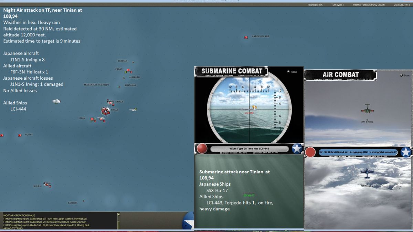Viewport: 413px width, 232px height.
Task: Click the 'Estimated time to target' line
Action: 42,41
